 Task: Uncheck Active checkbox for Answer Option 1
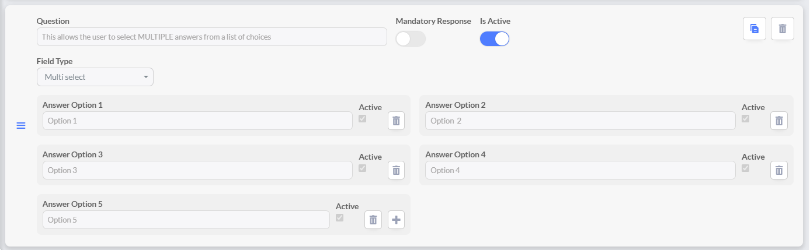363,118
